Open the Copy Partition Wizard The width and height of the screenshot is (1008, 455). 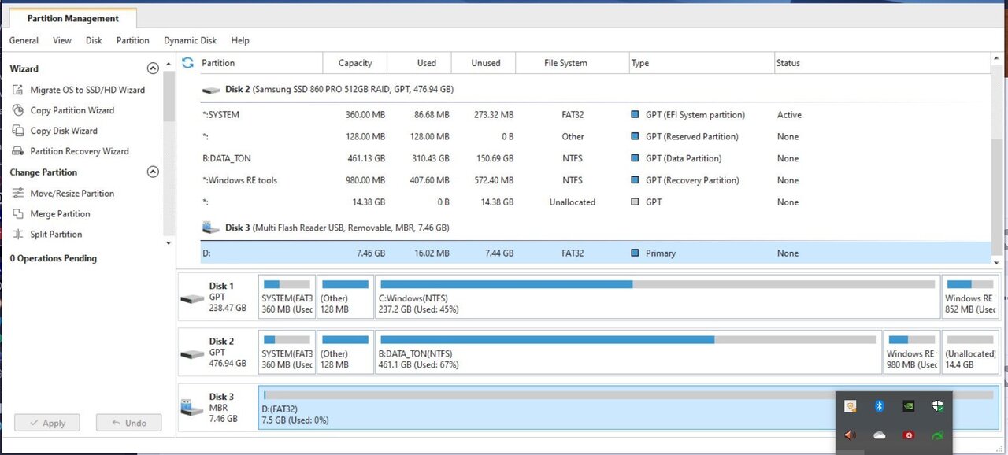(x=72, y=110)
